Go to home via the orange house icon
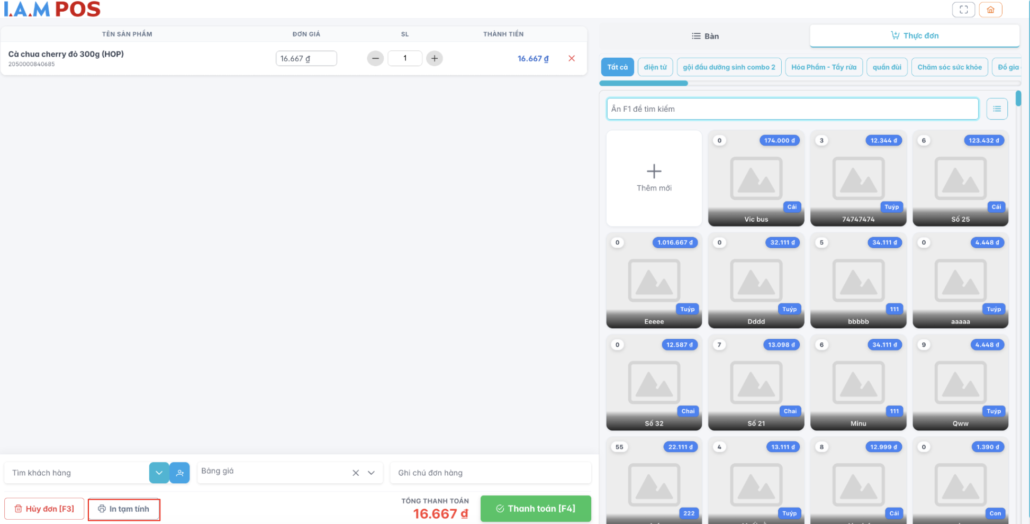This screenshot has height=524, width=1030. (990, 10)
